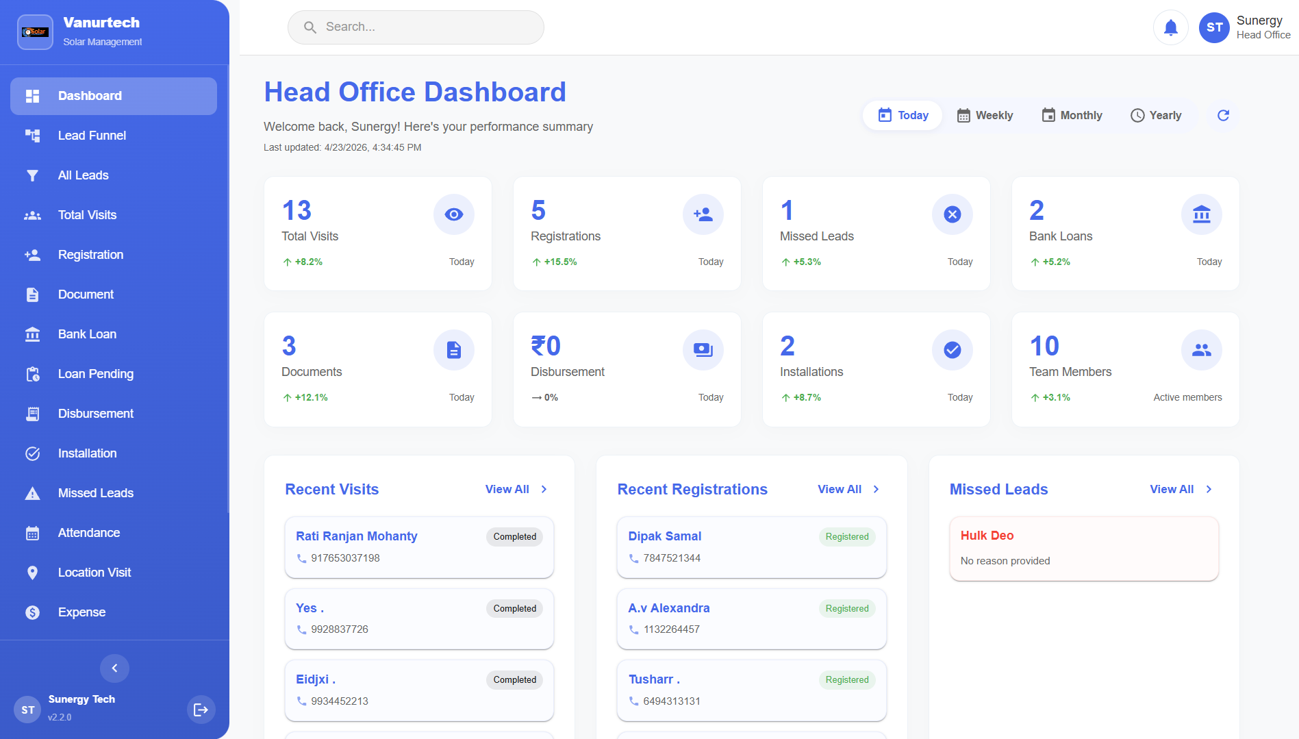Screen dimensions: 1299x739
Task: Click the Location Visit pin icon
Action: point(32,573)
